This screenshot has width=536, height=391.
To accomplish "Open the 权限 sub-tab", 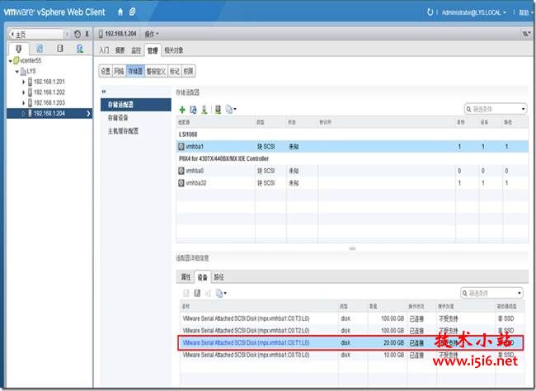I will click(x=188, y=71).
